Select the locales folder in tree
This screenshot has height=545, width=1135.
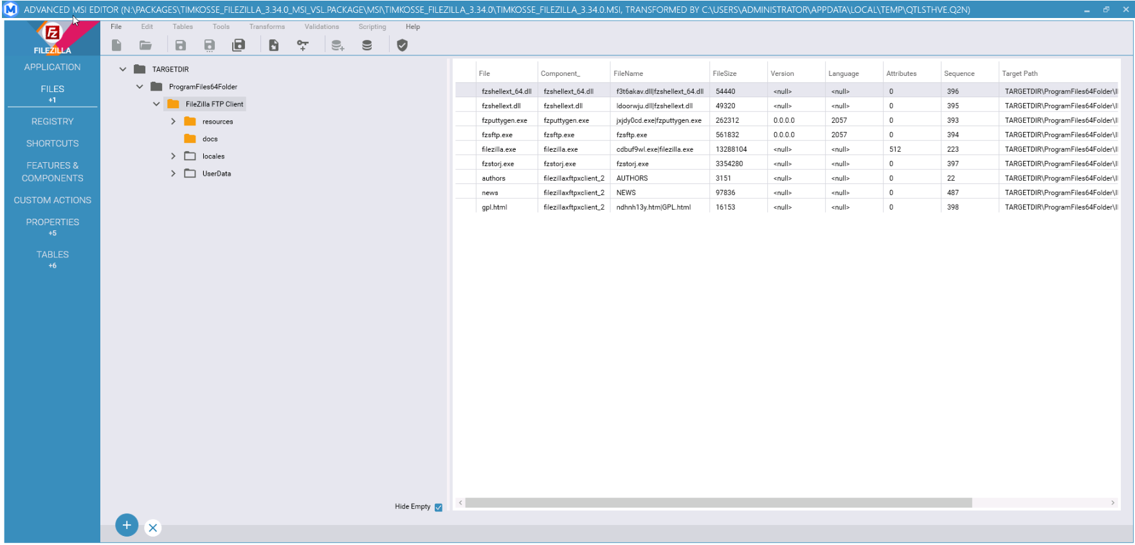204,156
